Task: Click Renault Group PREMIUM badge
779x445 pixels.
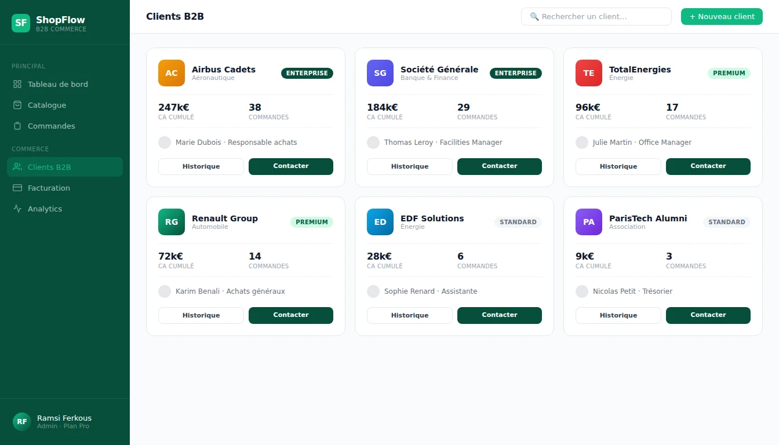Action: [x=312, y=222]
